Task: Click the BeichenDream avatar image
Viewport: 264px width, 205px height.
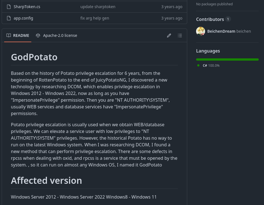Action: [201, 31]
